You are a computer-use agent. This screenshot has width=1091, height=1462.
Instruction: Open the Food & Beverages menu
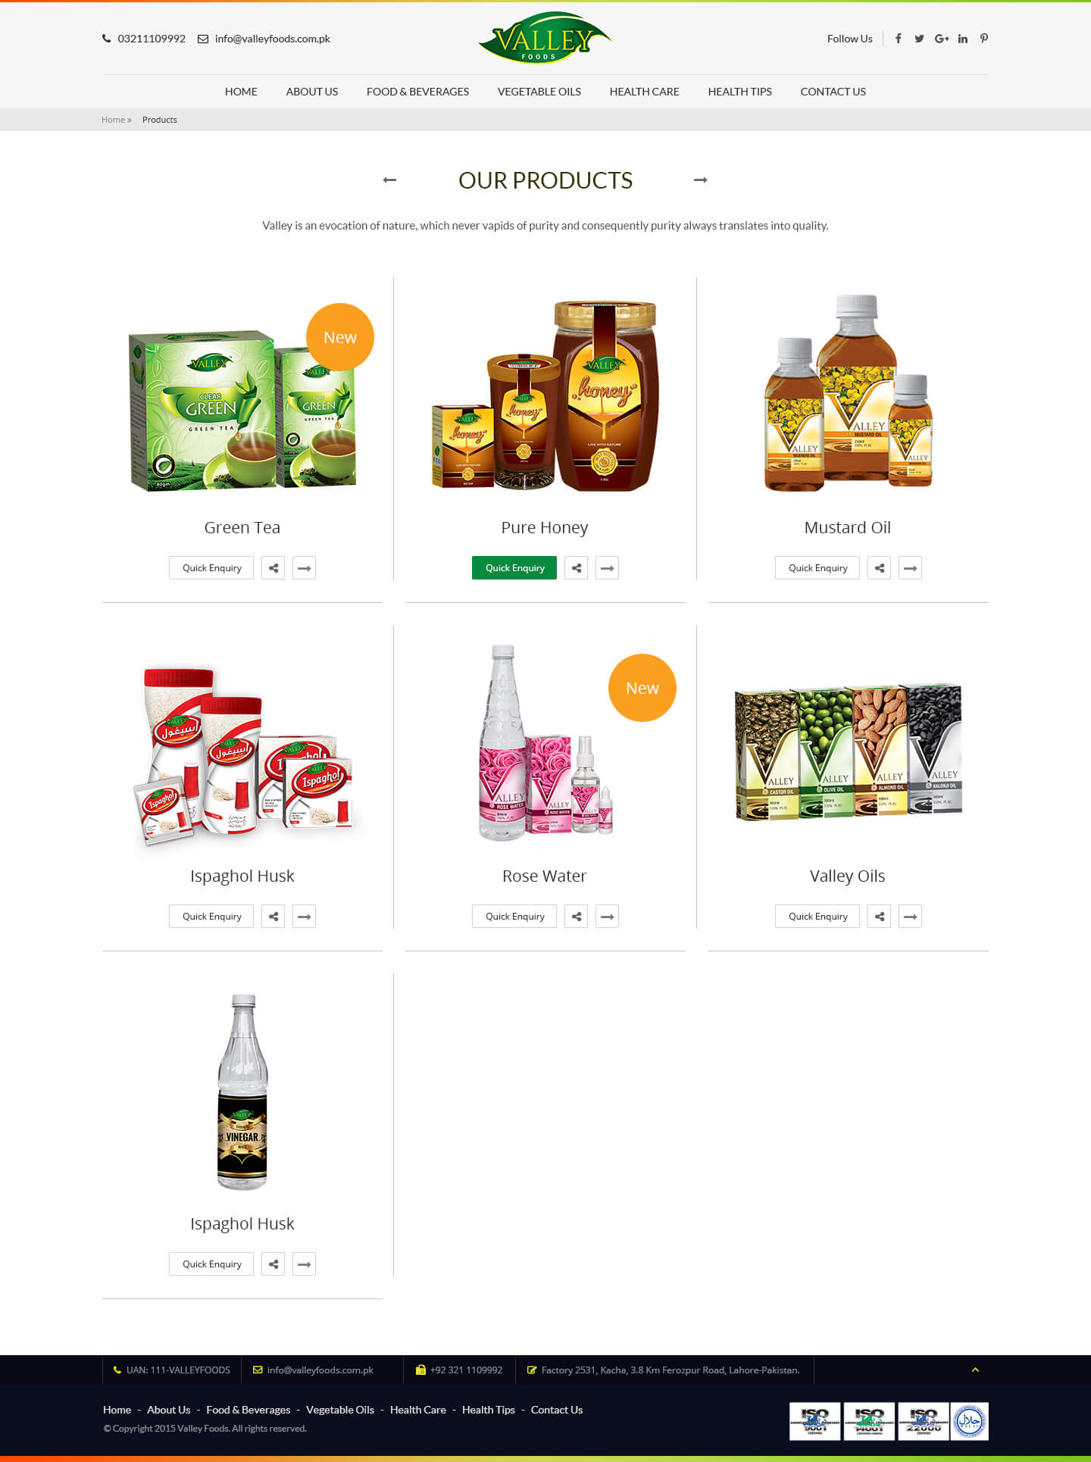pos(417,92)
